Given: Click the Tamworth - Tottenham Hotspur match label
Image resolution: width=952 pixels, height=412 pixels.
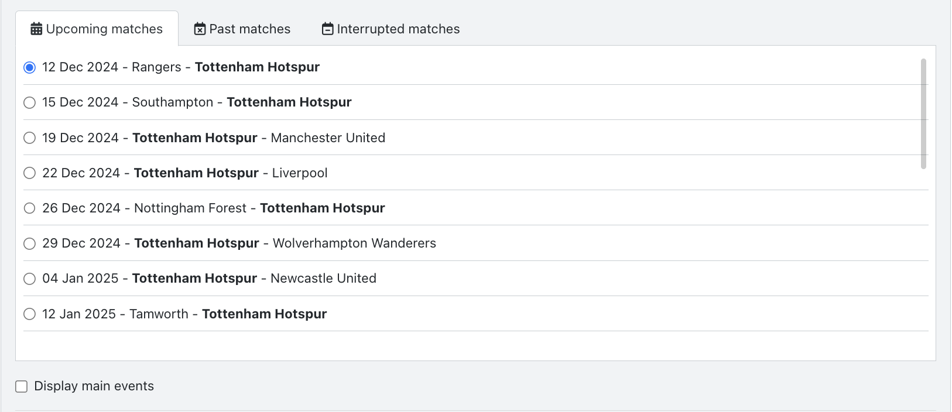Looking at the screenshot, I should (228, 314).
